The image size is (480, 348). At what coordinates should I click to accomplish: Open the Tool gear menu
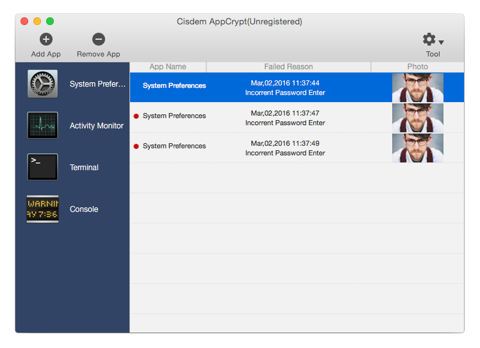tap(429, 39)
